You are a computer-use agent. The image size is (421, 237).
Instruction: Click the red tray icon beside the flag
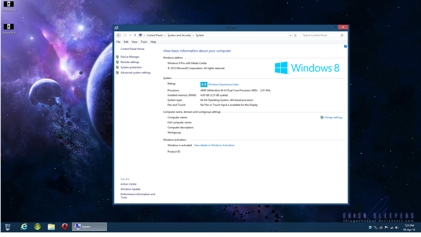click(381, 228)
